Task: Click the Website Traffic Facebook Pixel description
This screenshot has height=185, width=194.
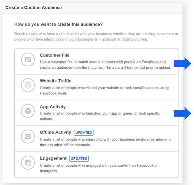Action: 104,91
